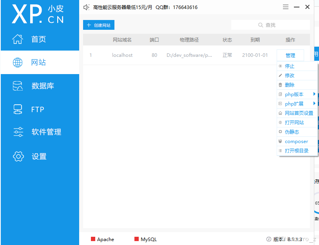Open the FTP section label

[x=38, y=109]
